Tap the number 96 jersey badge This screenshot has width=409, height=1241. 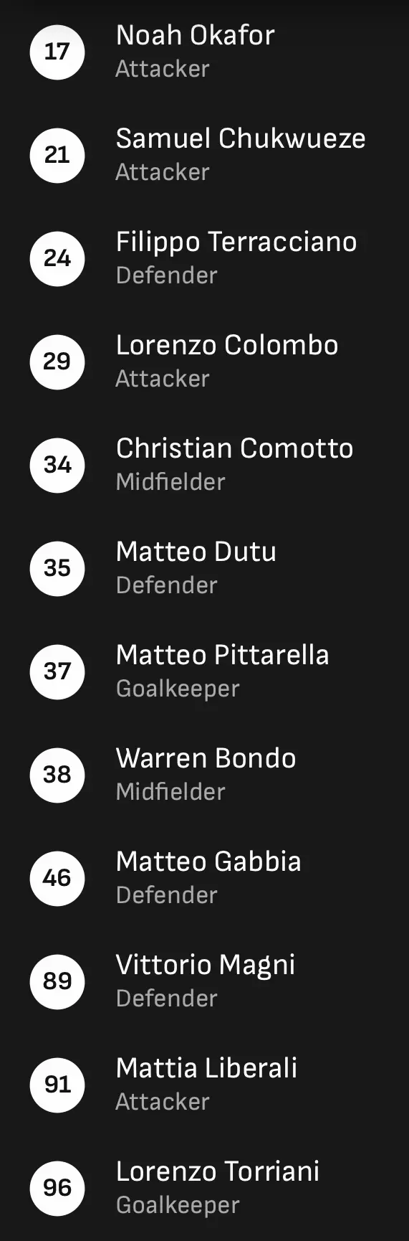tap(57, 1188)
